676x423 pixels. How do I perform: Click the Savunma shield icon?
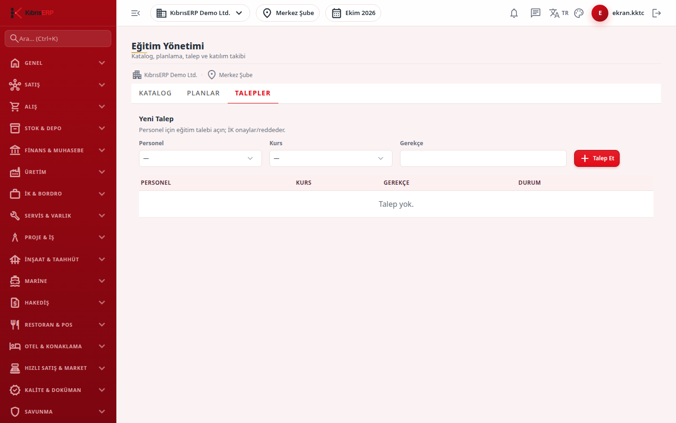tap(15, 412)
